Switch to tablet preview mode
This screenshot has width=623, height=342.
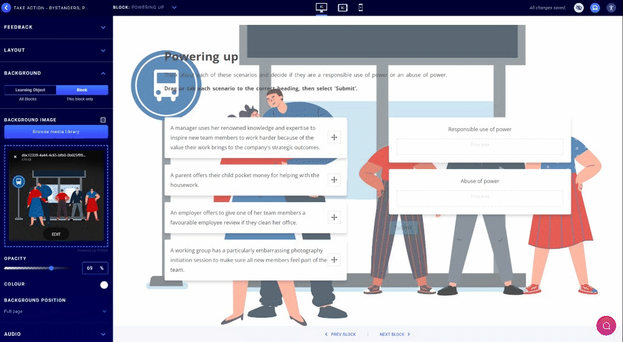pyautogui.click(x=342, y=7)
